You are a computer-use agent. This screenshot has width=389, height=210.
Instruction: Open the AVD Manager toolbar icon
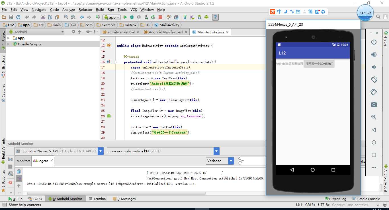[x=192, y=17]
